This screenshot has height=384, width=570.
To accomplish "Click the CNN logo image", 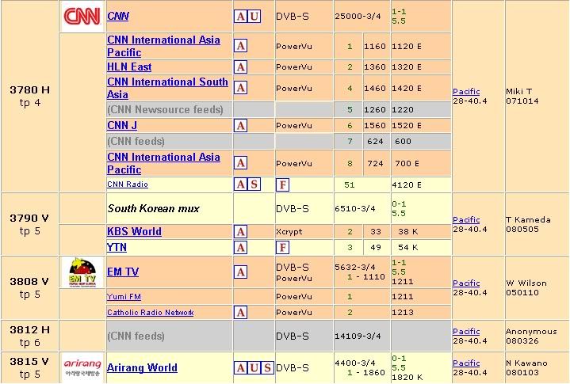I will tap(82, 17).
